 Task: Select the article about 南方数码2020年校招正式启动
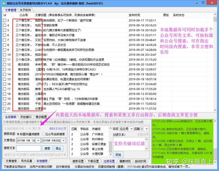tap(72, 65)
